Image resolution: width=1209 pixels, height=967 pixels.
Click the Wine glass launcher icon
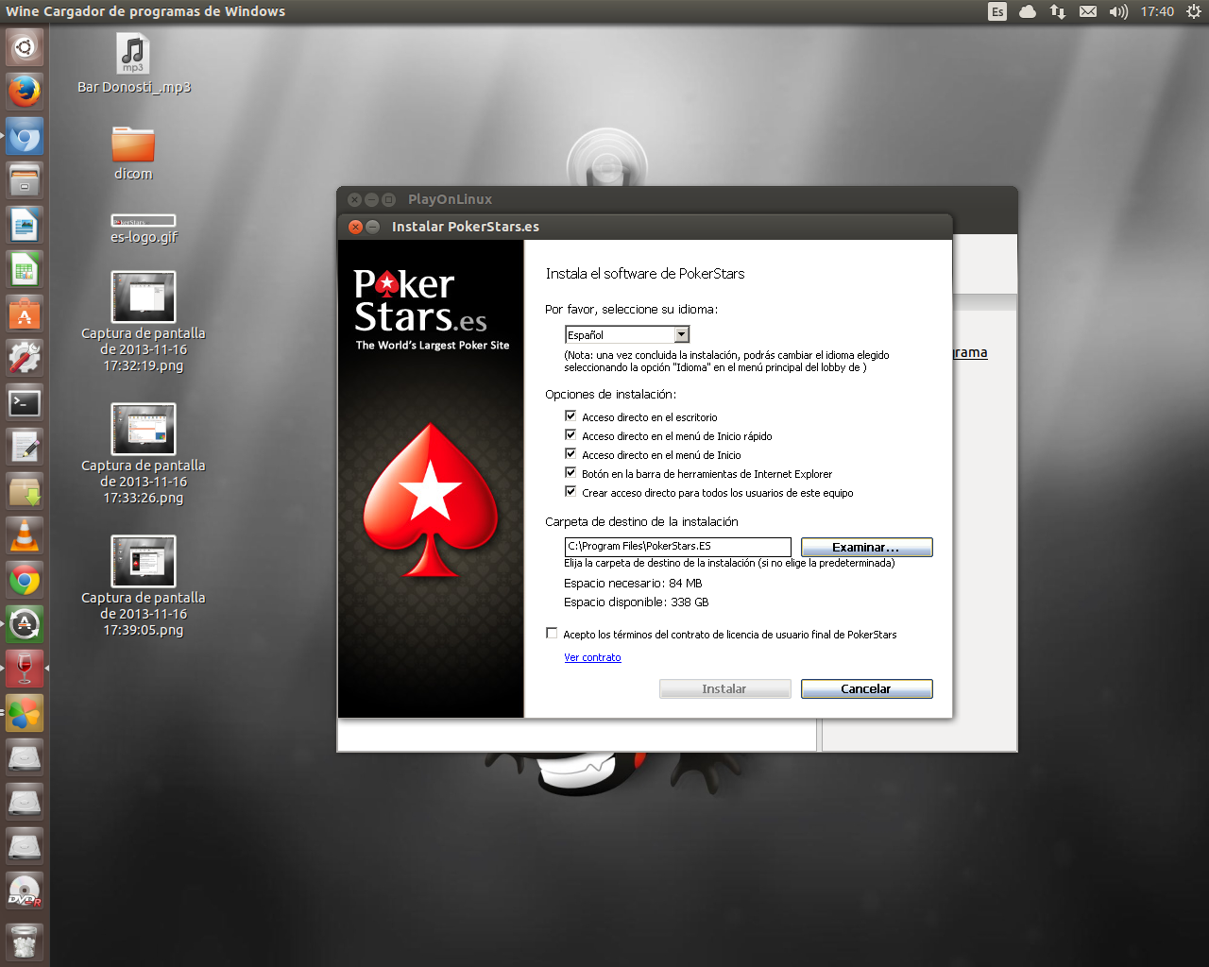[25, 669]
